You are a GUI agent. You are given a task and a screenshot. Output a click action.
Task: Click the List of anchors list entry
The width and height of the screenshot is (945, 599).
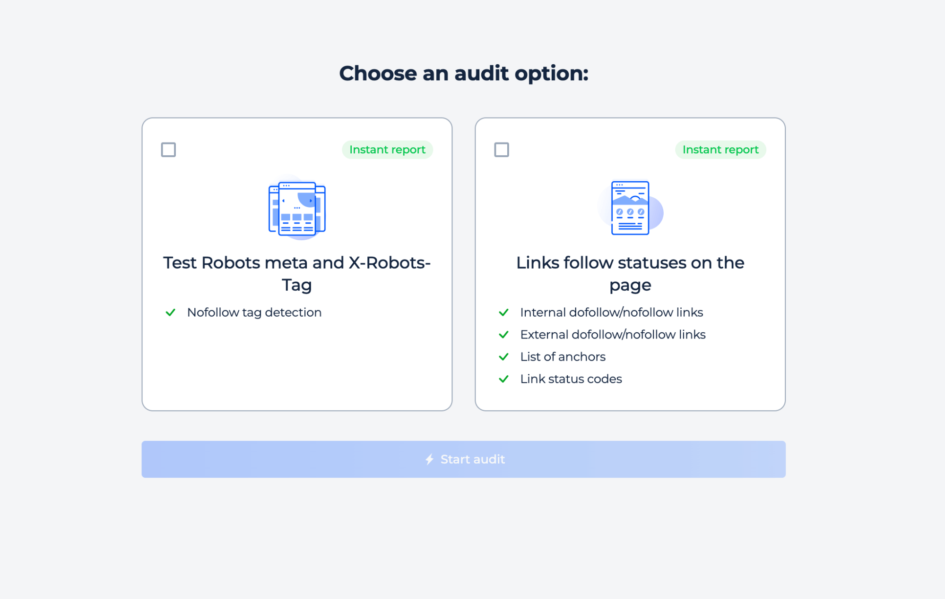point(563,356)
